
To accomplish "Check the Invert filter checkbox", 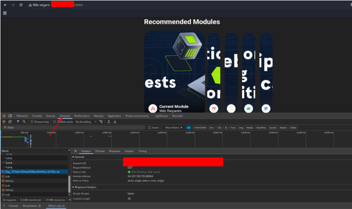I will pos(150,127).
